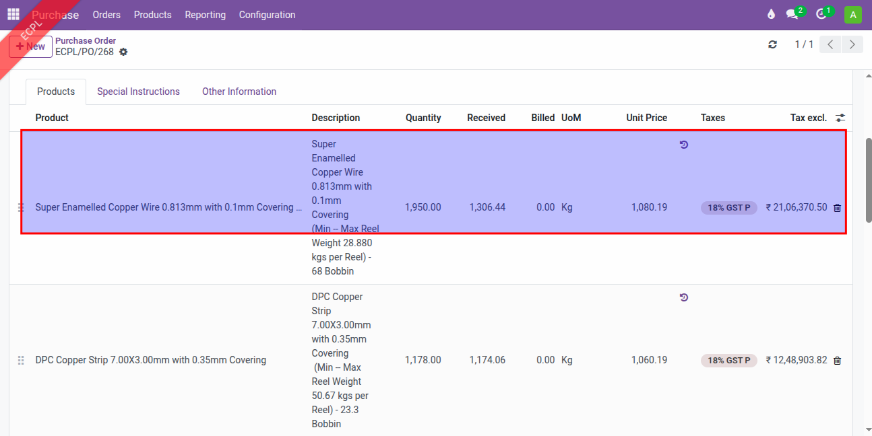Open the apps grid home menu
The image size is (872, 436).
pyautogui.click(x=13, y=14)
